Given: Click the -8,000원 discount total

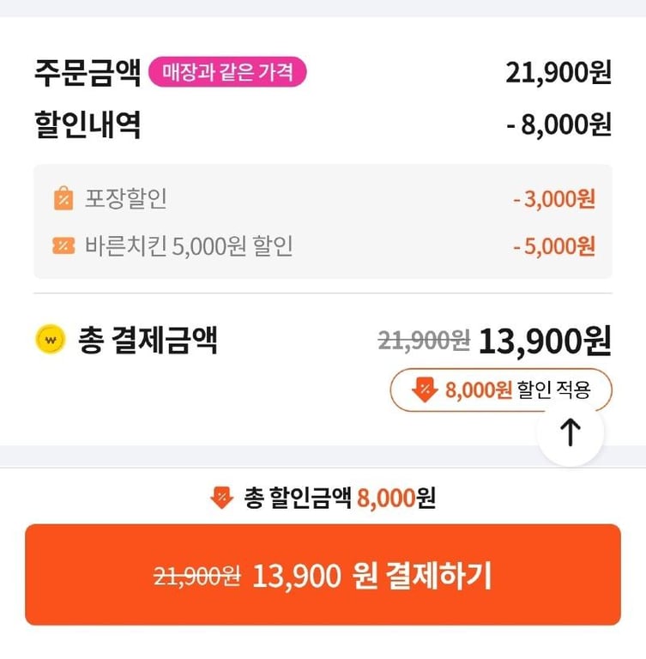Looking at the screenshot, I should [x=558, y=124].
